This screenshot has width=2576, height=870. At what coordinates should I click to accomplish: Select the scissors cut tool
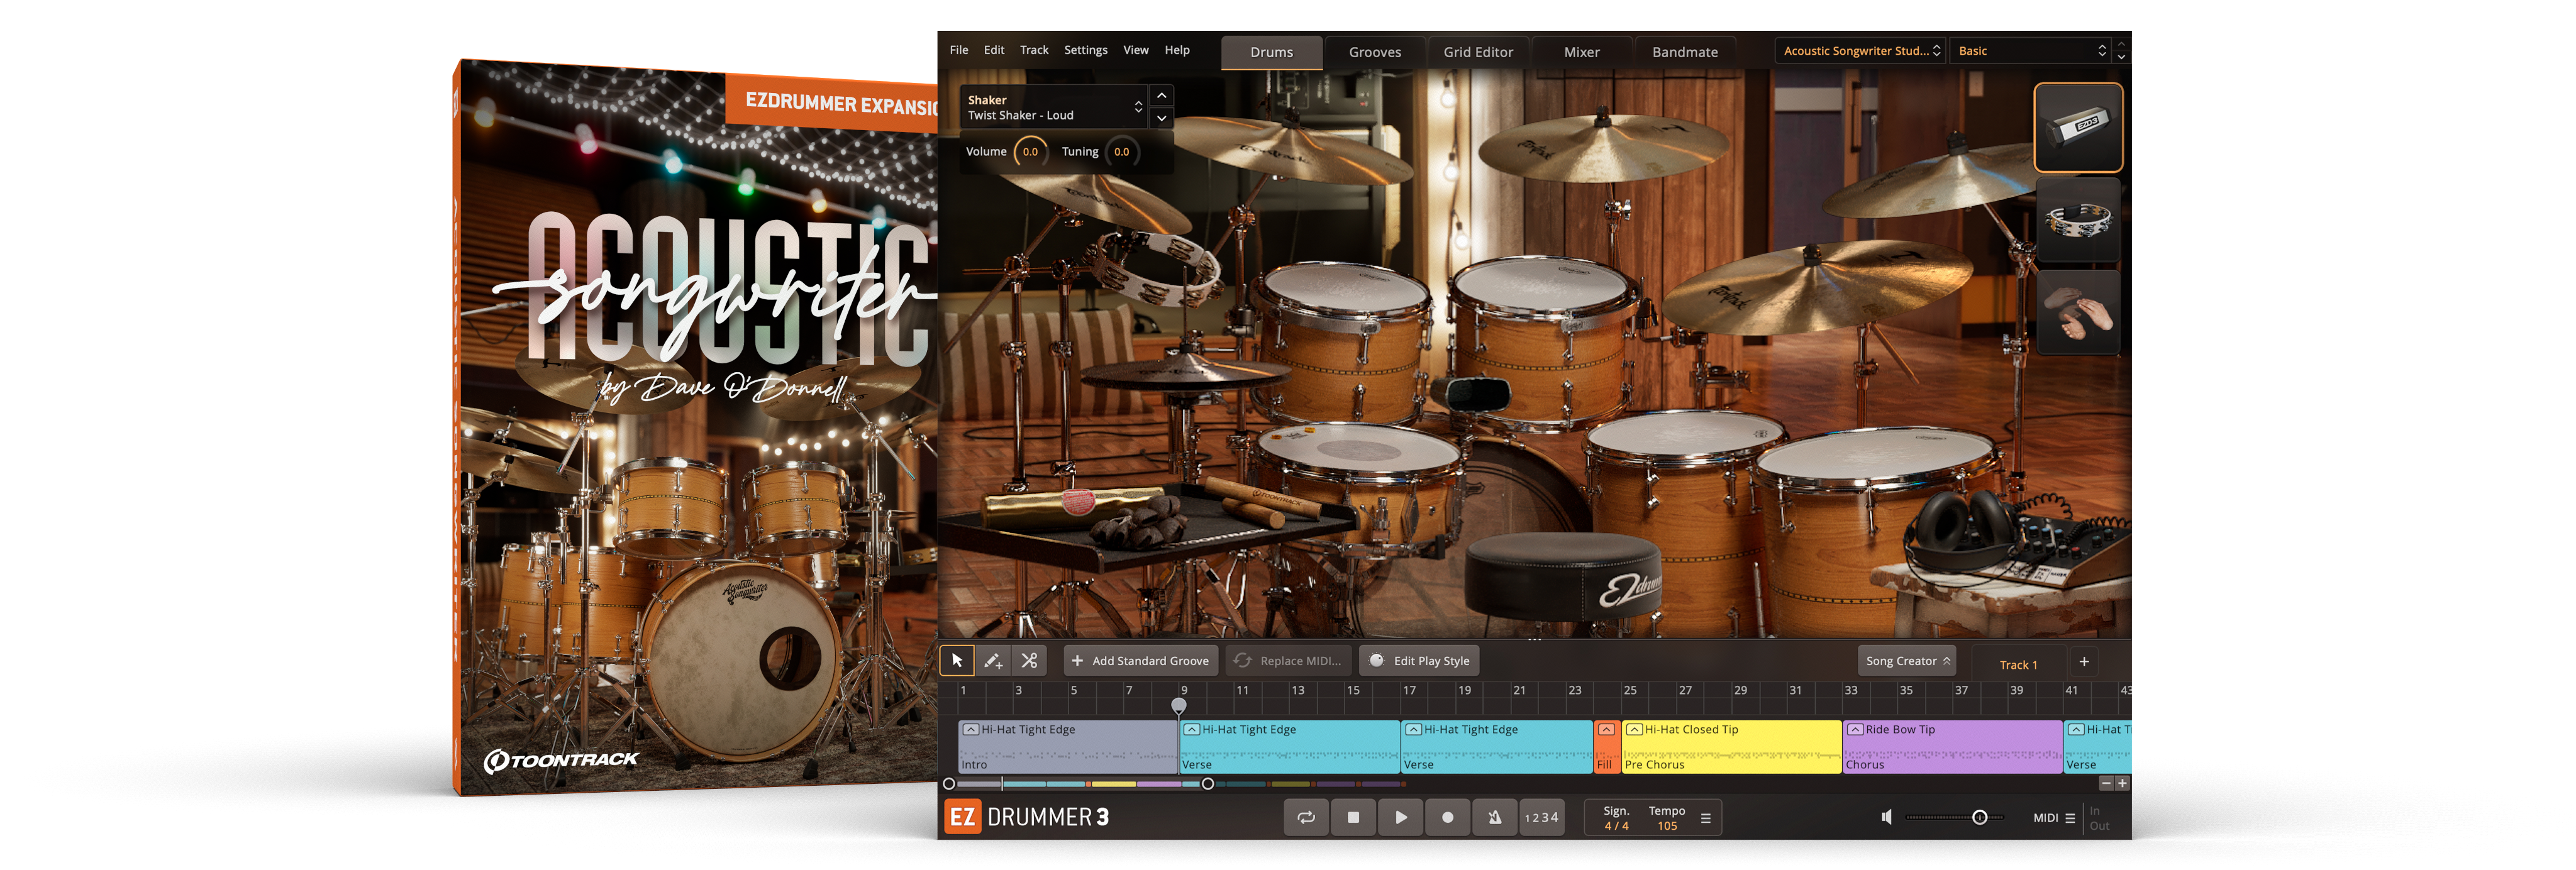click(1029, 660)
